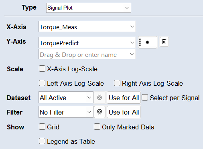Click Use for All next to Dataset
The image size is (203, 149).
(124, 98)
